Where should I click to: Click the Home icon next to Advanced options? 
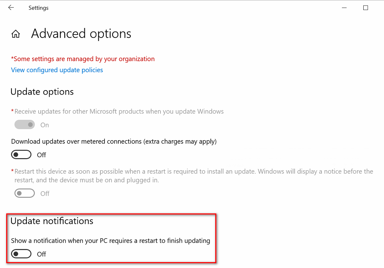pos(16,33)
